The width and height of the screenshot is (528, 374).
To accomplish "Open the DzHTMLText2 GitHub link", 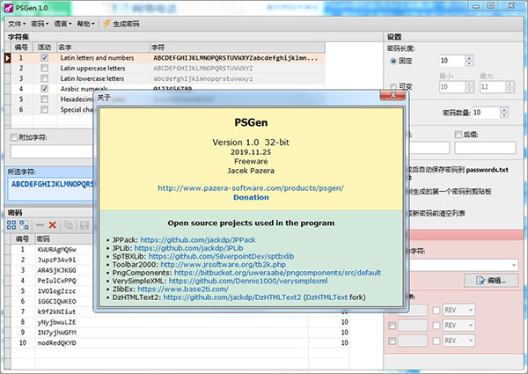I will click(x=232, y=297).
